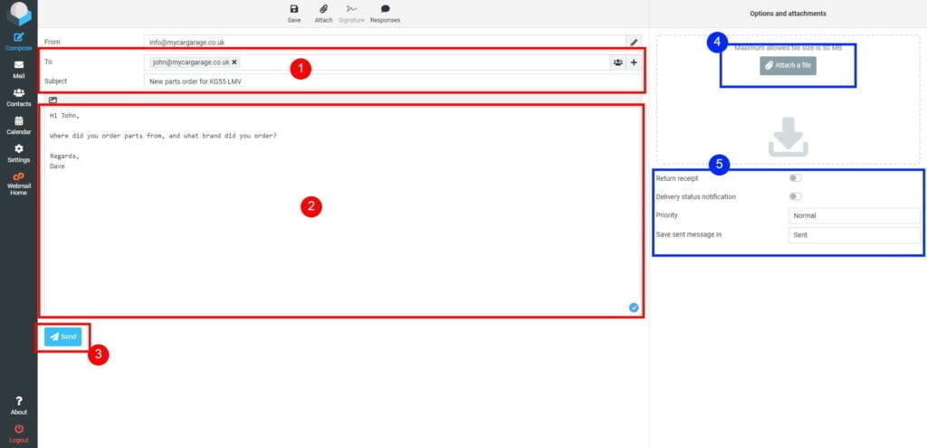Viewport: 927px width, 448px height.
Task: Switch editor type with image icon
Action: tap(53, 100)
